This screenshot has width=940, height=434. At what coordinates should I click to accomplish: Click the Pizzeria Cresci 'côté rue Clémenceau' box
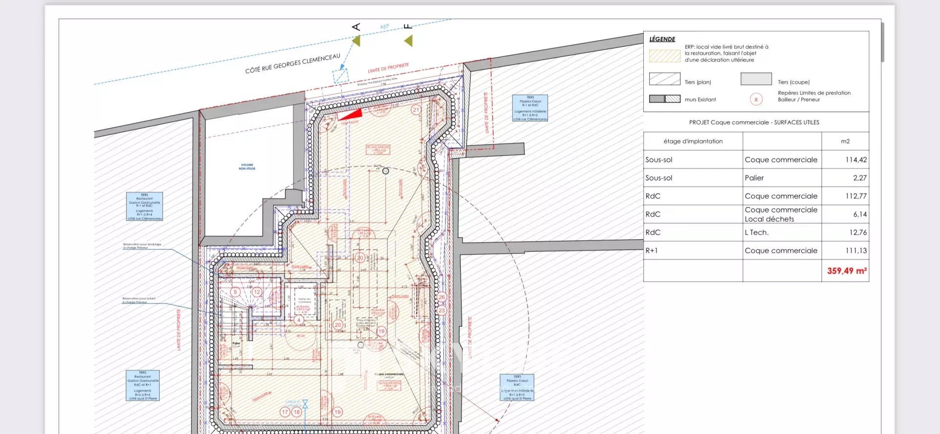[x=530, y=108]
